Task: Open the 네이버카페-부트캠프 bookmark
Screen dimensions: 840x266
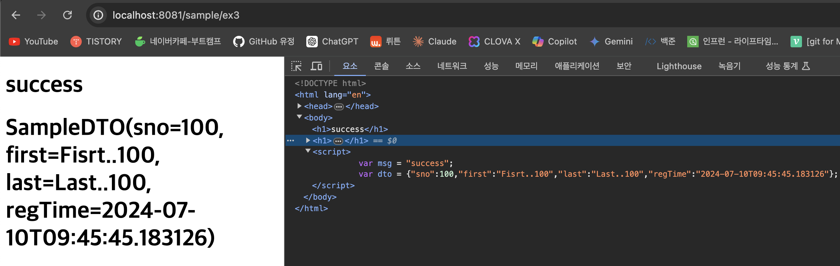Action: point(178,42)
